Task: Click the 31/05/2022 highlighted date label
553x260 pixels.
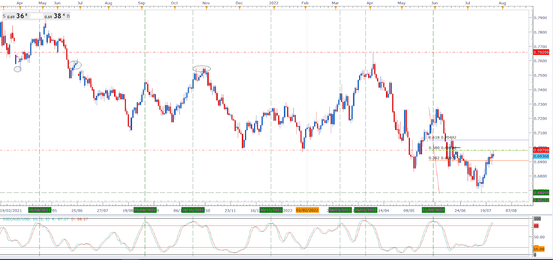Action: coord(433,210)
